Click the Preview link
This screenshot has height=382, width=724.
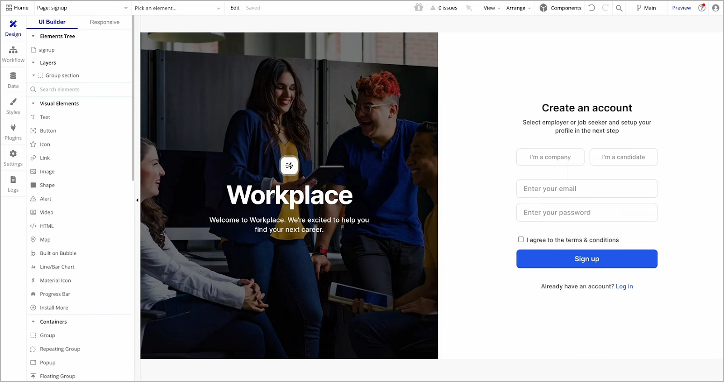(681, 8)
